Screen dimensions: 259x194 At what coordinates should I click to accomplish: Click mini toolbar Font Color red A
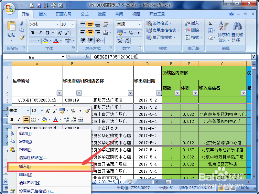[x=55, y=120]
